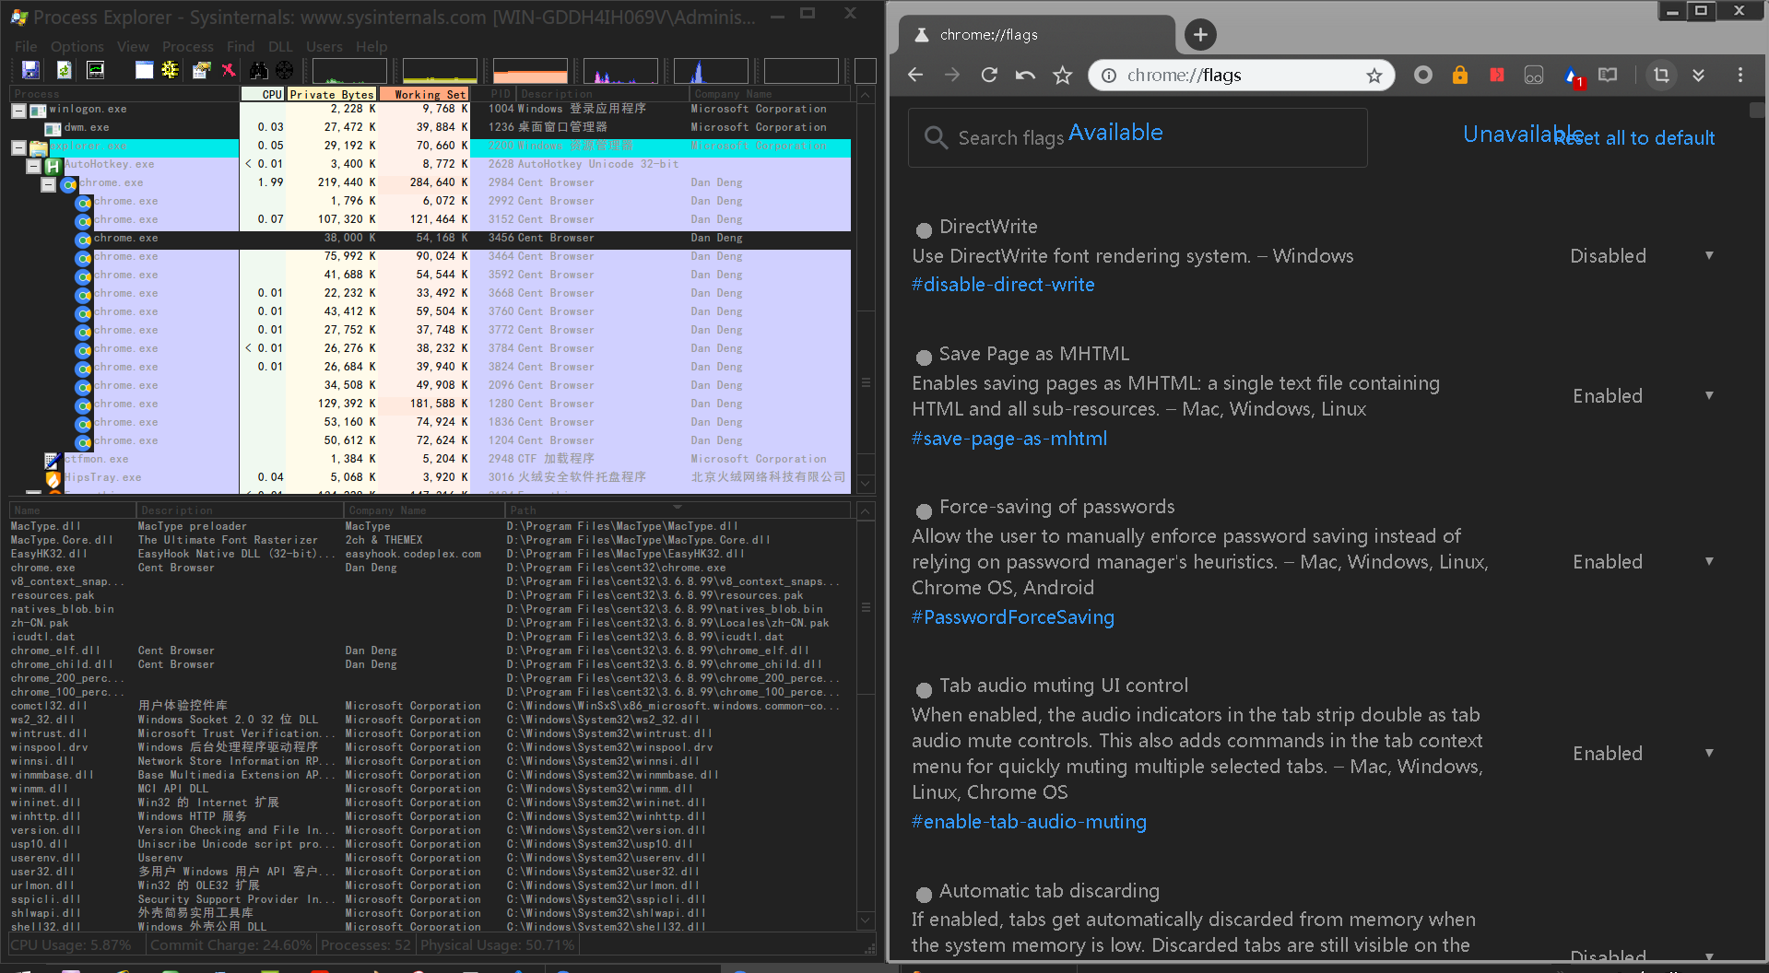Open DirectWrite Disabled dropdown
Viewport: 1769px width, 973px height.
coord(1642,256)
